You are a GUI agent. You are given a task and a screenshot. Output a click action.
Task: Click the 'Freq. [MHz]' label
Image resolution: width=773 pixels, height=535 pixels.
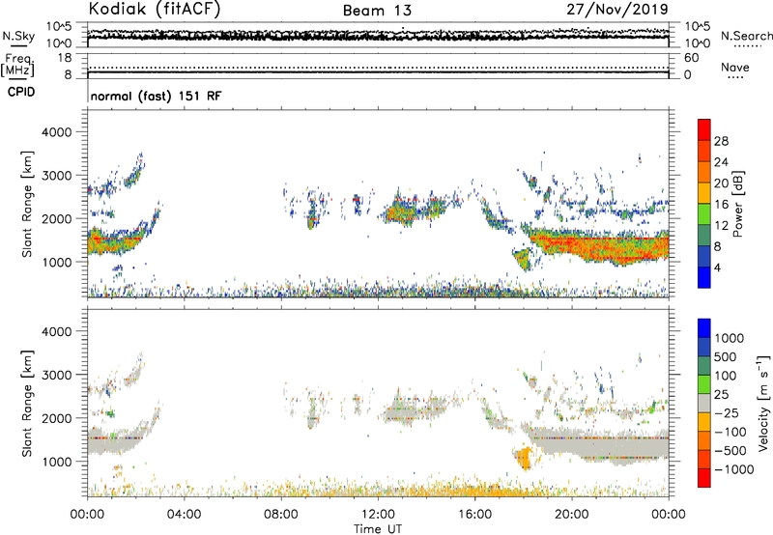click(x=17, y=65)
